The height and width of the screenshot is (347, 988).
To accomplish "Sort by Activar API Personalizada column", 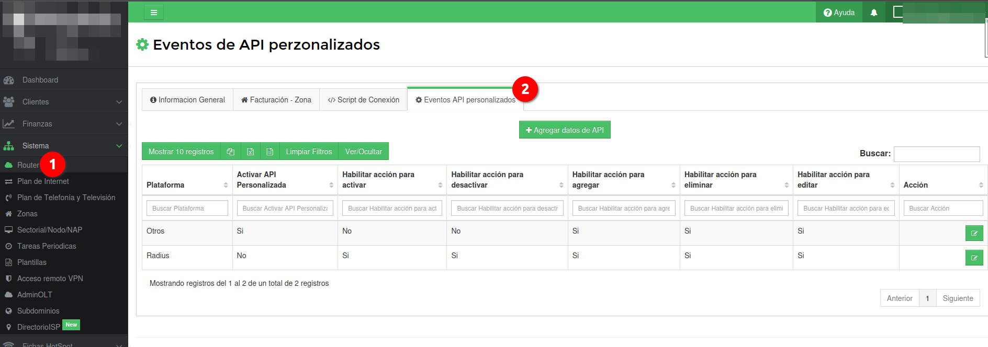I will pos(285,180).
